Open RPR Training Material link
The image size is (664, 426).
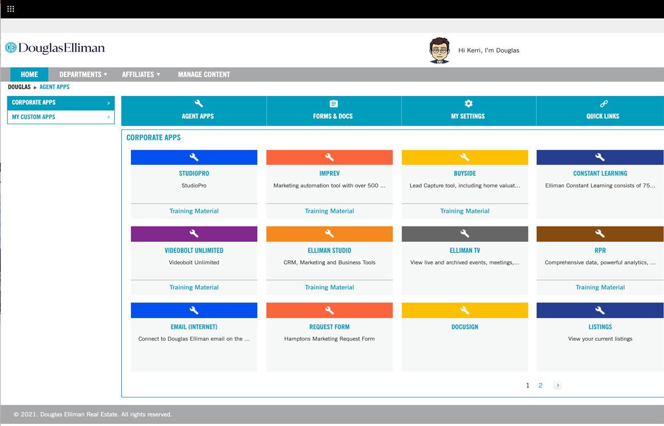[x=600, y=288]
